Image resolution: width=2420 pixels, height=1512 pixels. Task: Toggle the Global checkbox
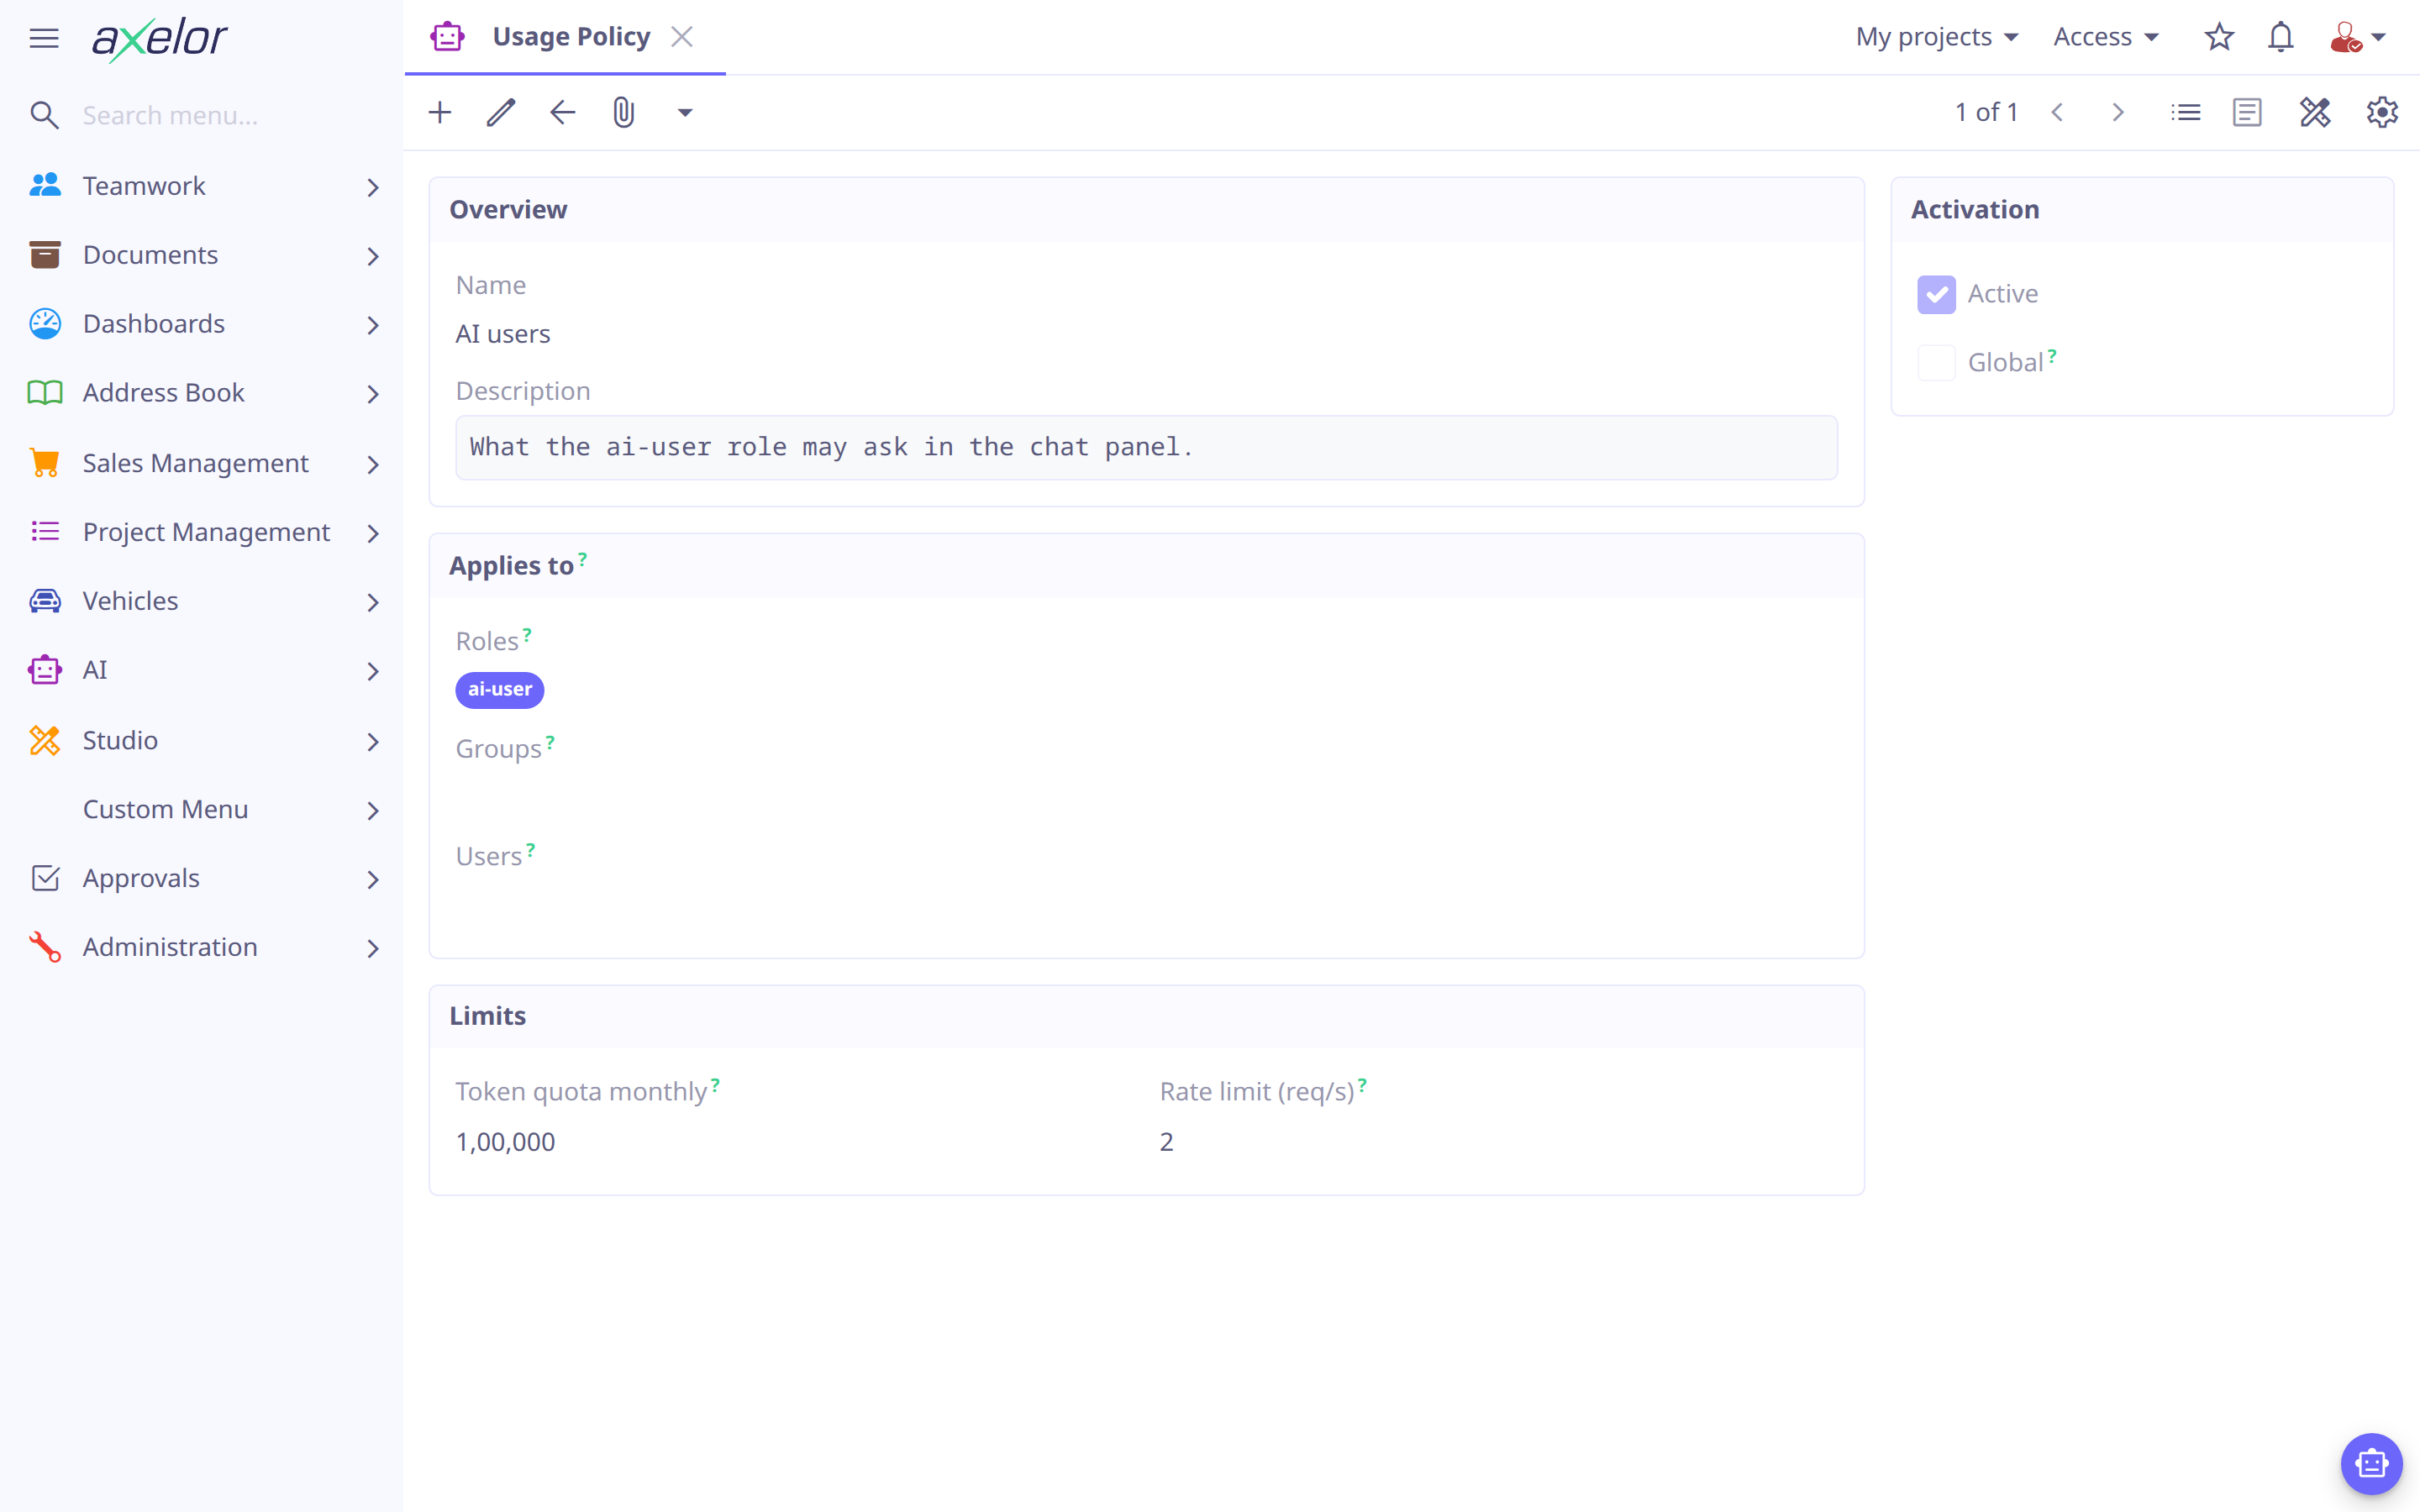[1936, 362]
